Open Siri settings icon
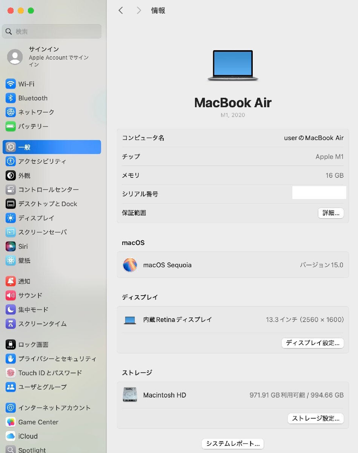This screenshot has height=453, width=358. click(x=11, y=246)
